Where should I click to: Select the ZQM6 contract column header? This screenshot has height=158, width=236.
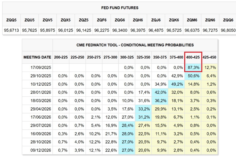point(192,20)
